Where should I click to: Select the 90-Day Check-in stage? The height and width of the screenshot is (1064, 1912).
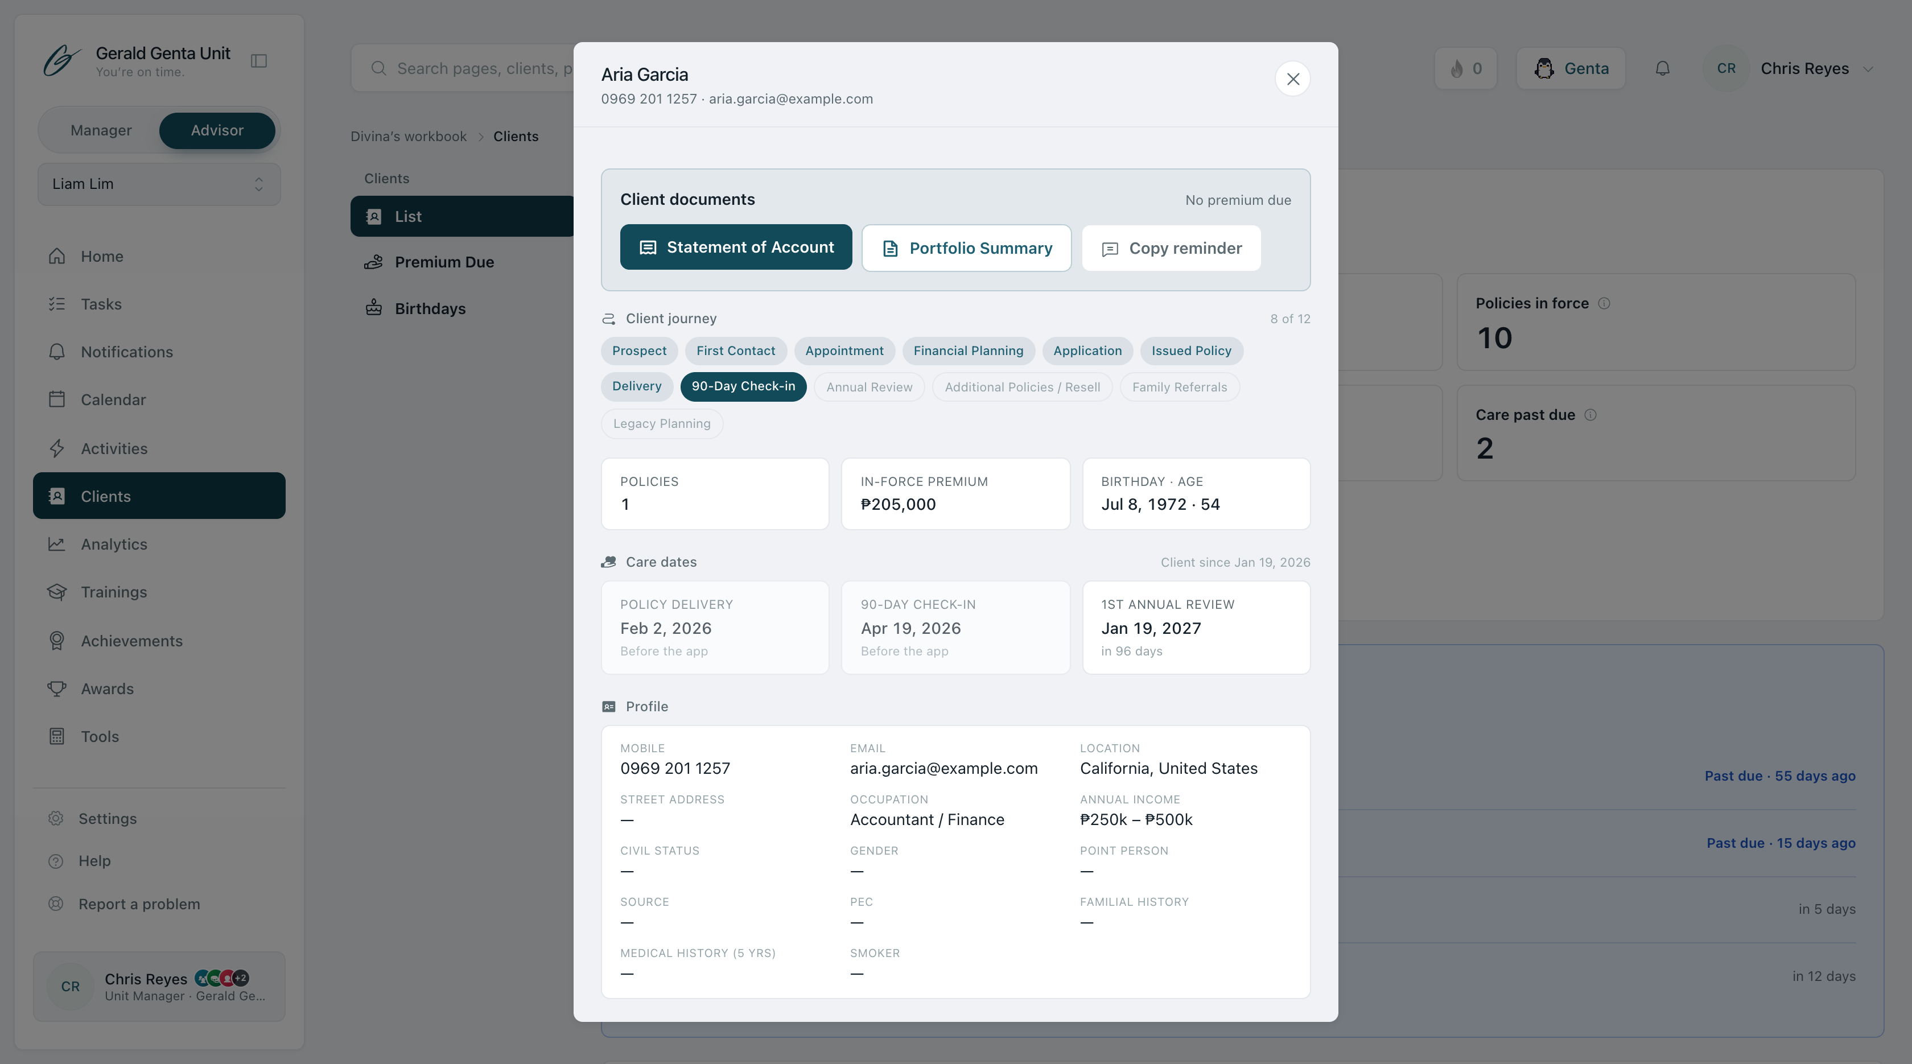click(x=743, y=386)
